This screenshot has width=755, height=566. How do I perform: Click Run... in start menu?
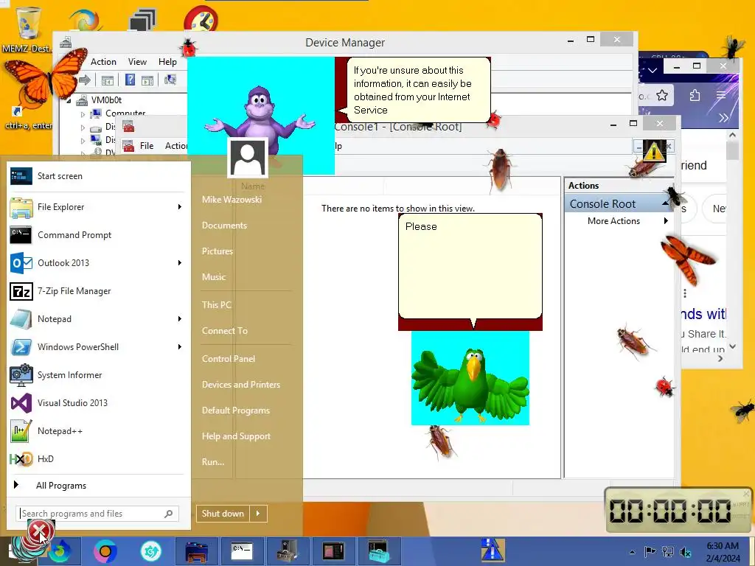click(x=213, y=461)
